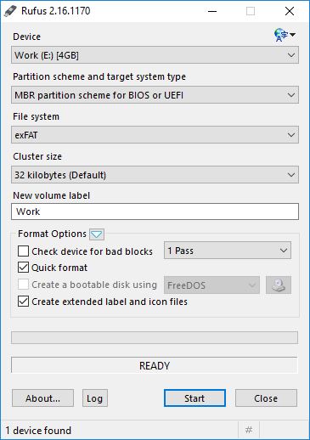Open the FreeDOS boot type dropdown
This screenshot has height=440, width=310.
pyautogui.click(x=211, y=285)
